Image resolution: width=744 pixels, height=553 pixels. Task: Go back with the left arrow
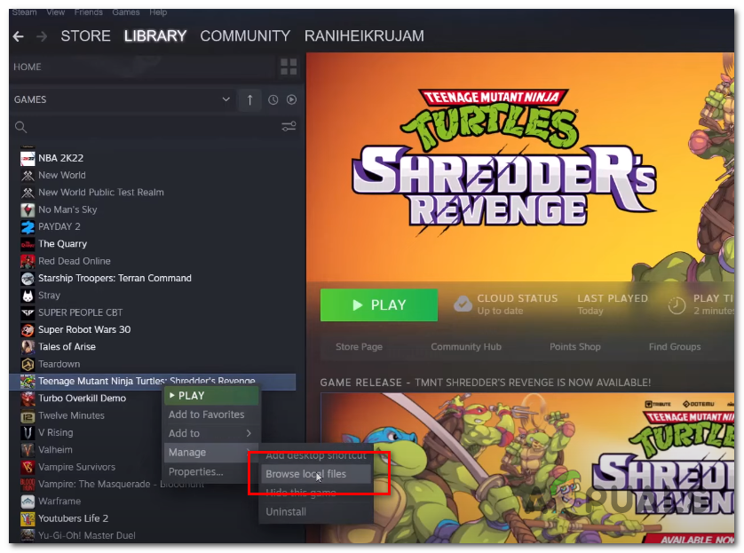click(x=19, y=36)
